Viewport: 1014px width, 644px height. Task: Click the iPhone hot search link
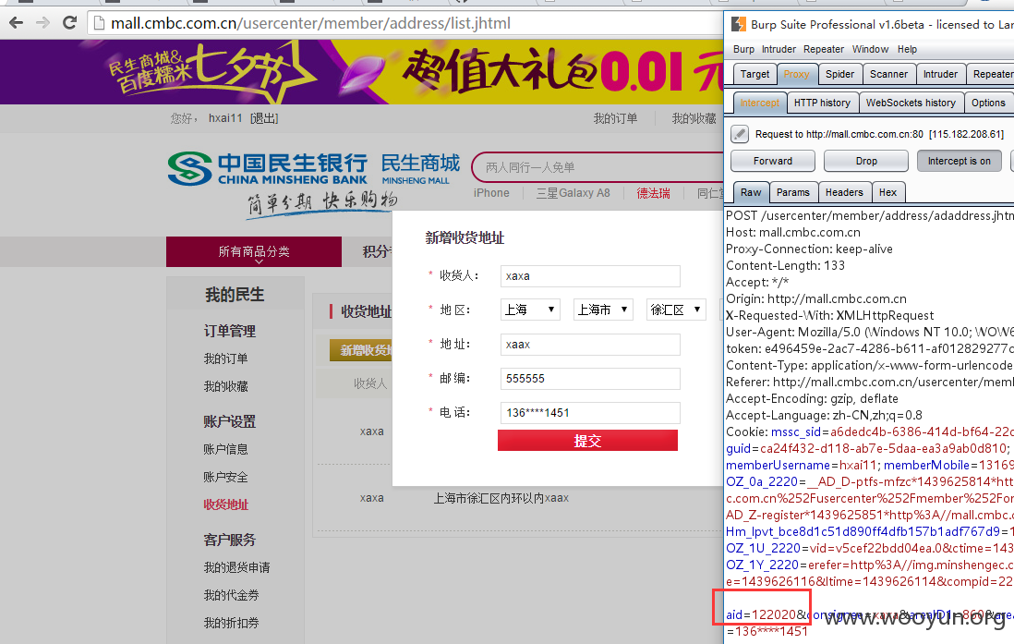click(x=491, y=193)
